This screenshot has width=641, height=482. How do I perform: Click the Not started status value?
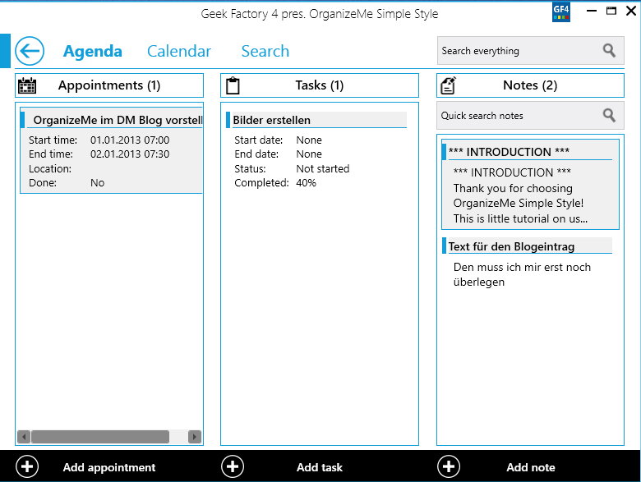coord(322,168)
